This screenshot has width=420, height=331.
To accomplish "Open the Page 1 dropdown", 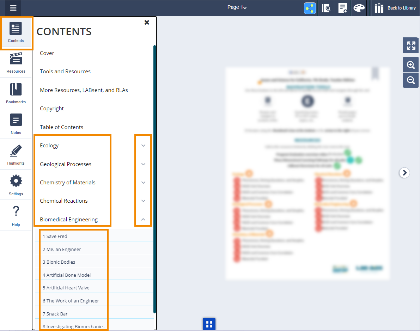I will coord(237,7).
